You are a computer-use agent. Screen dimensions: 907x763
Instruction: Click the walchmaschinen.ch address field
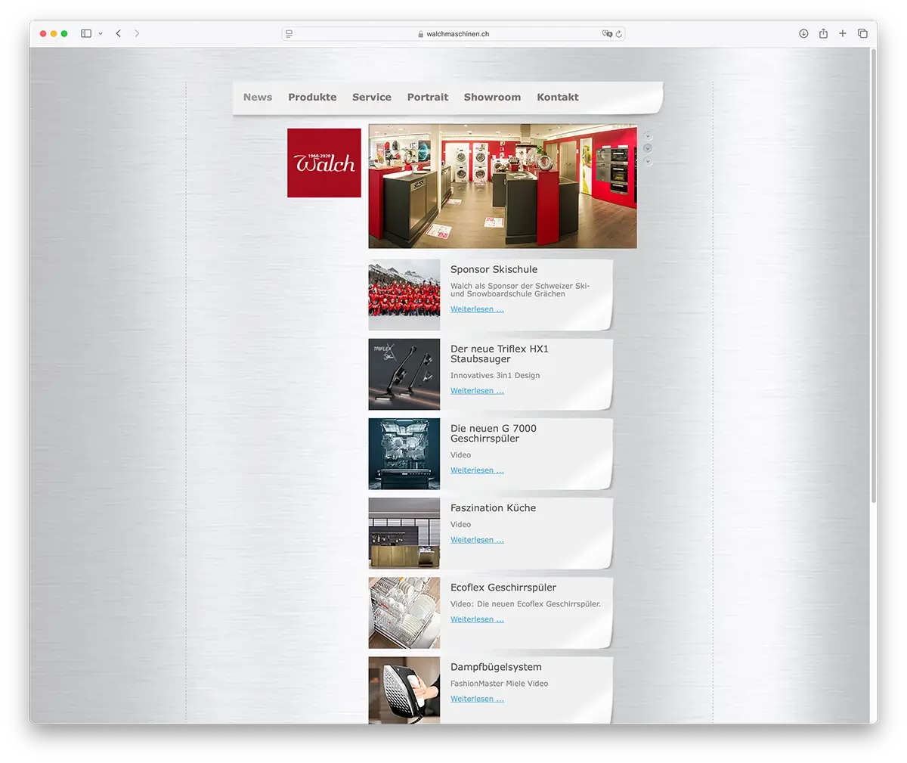tap(453, 34)
